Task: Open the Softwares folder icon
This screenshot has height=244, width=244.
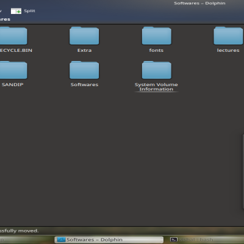Action: click(x=84, y=70)
